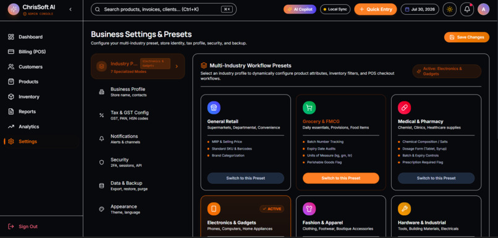The width and height of the screenshot is (498, 238).
Task: Click the ACTIVE badge on Electronics card
Action: click(272, 209)
